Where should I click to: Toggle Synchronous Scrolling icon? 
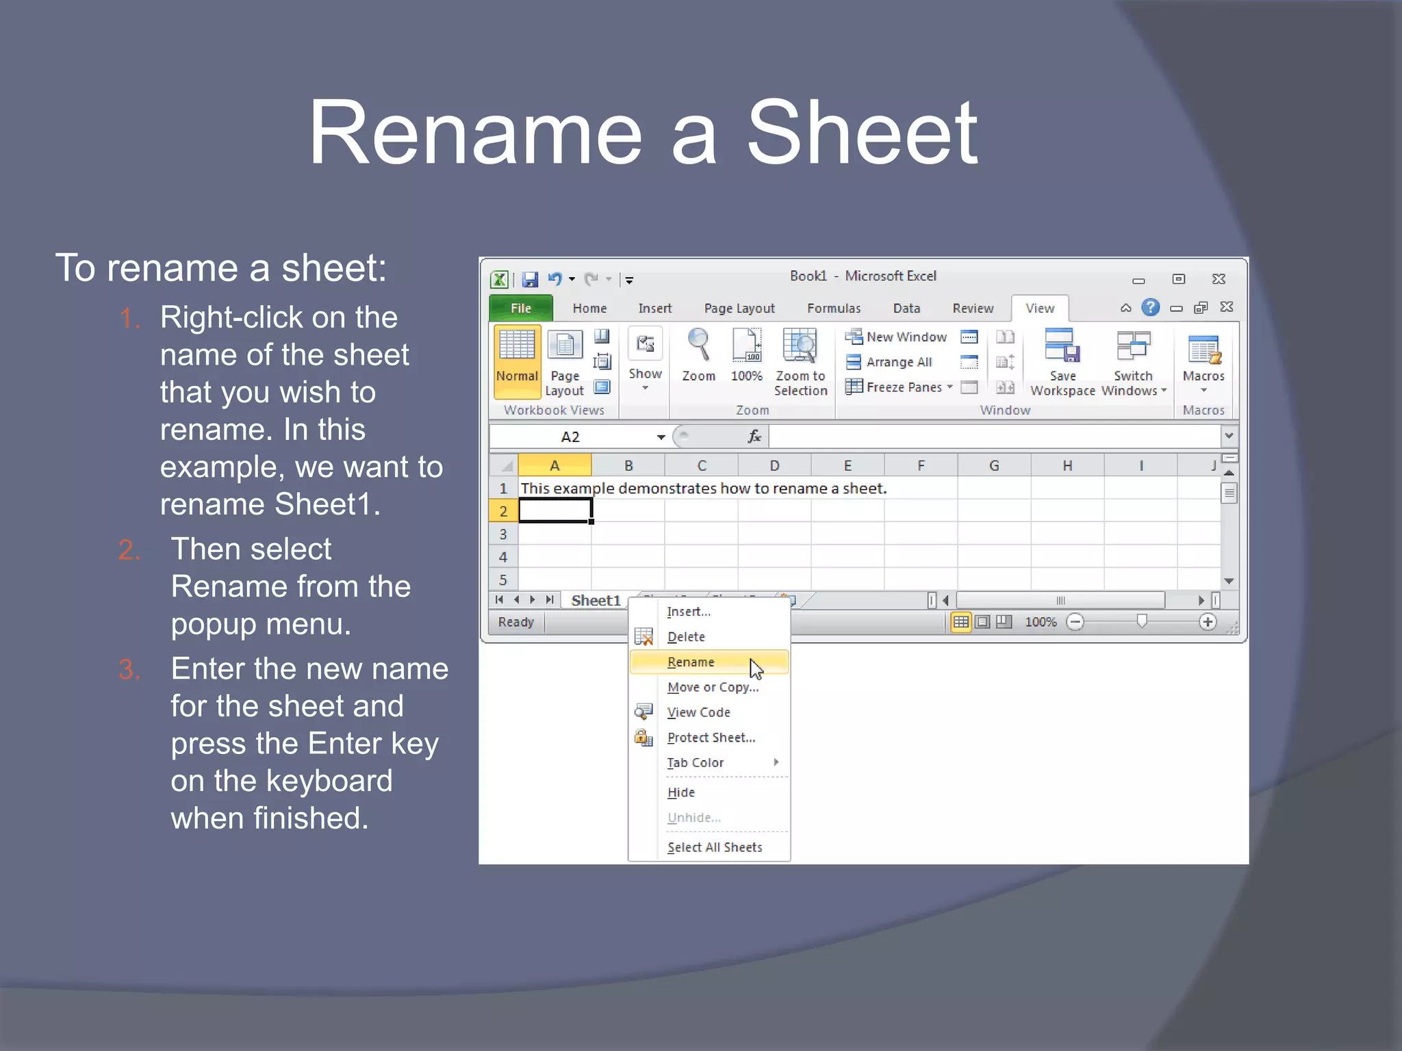click(x=1005, y=362)
